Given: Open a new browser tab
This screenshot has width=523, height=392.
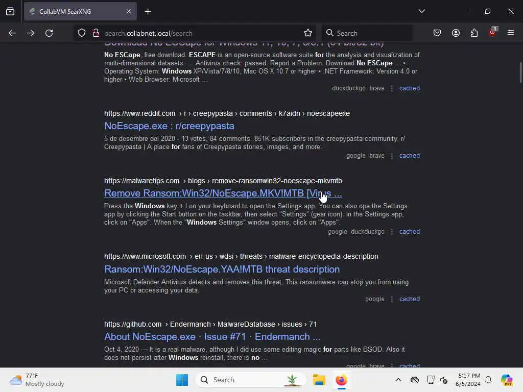Looking at the screenshot, I should (x=148, y=12).
